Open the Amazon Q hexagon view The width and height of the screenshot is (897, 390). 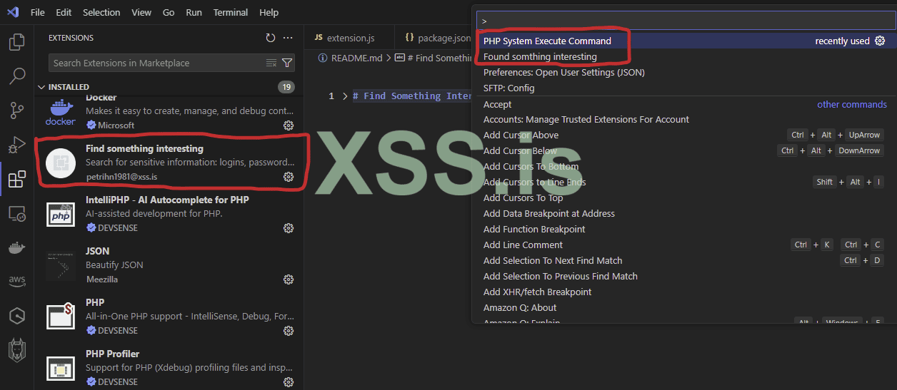point(17,316)
